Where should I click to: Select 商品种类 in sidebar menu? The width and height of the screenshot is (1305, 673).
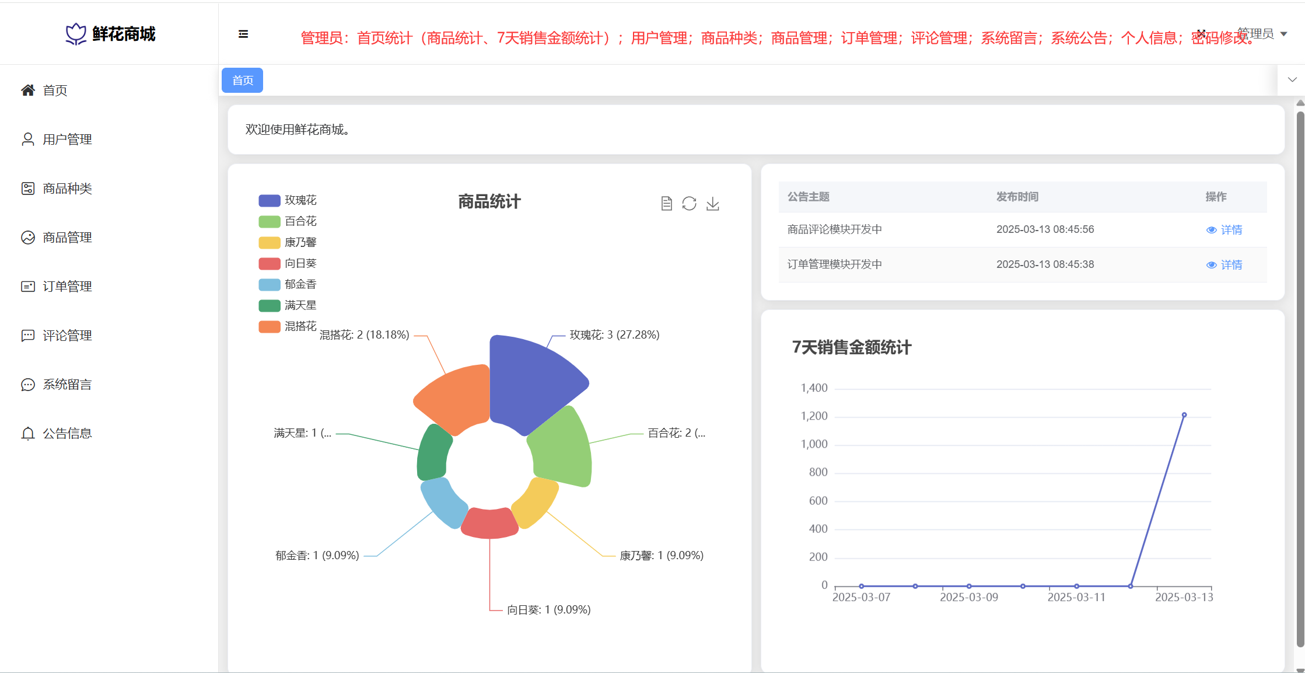tap(67, 189)
